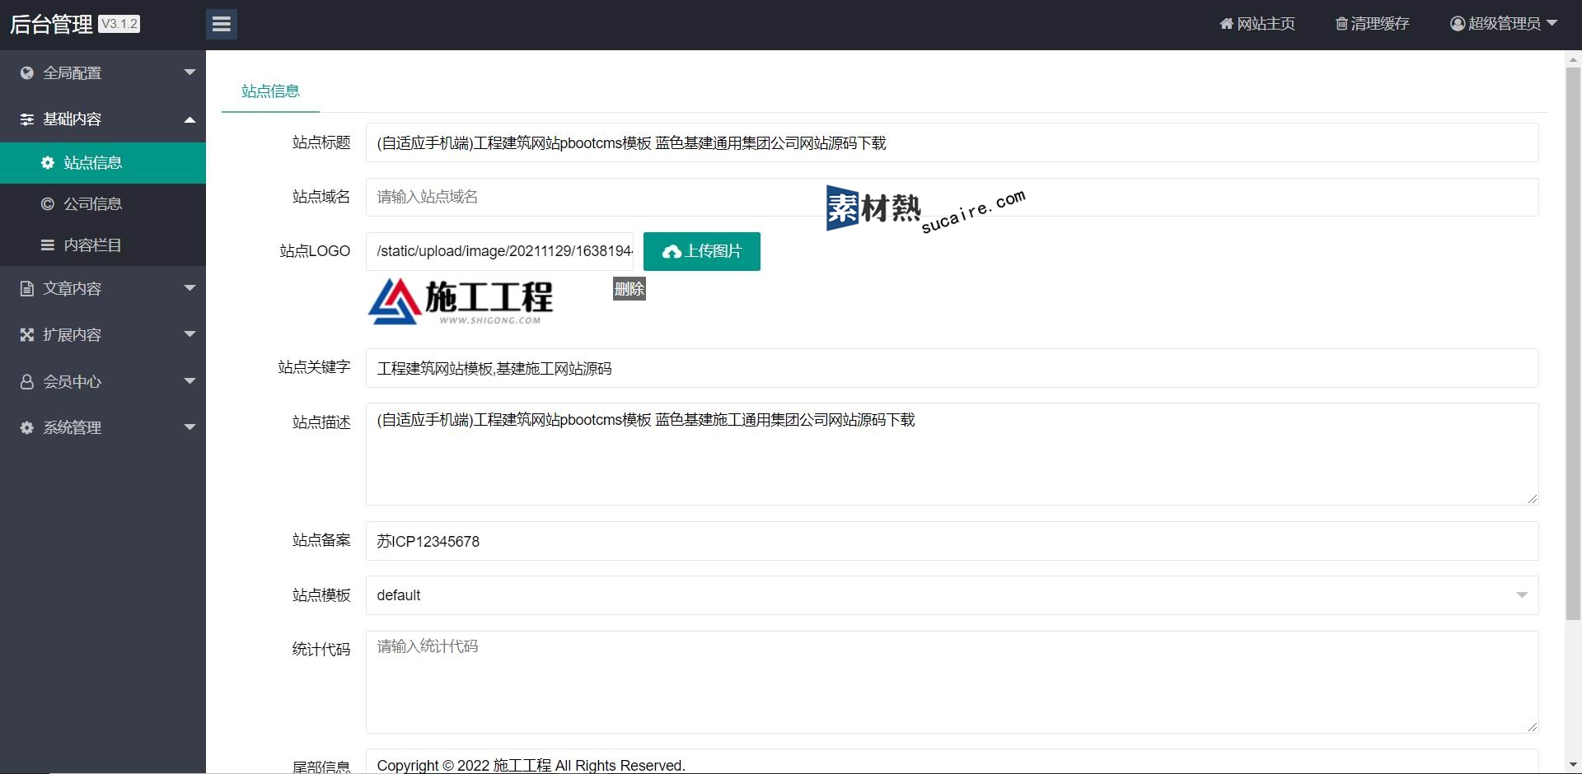This screenshot has height=774, width=1582.
Task: Click the copyright icon next to 公司信息
Action: coord(48,204)
